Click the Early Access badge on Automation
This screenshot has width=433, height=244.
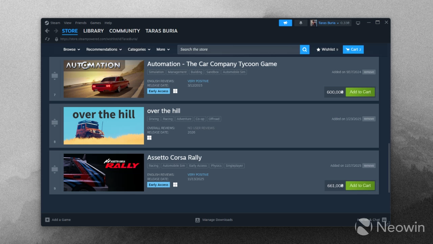158,91
